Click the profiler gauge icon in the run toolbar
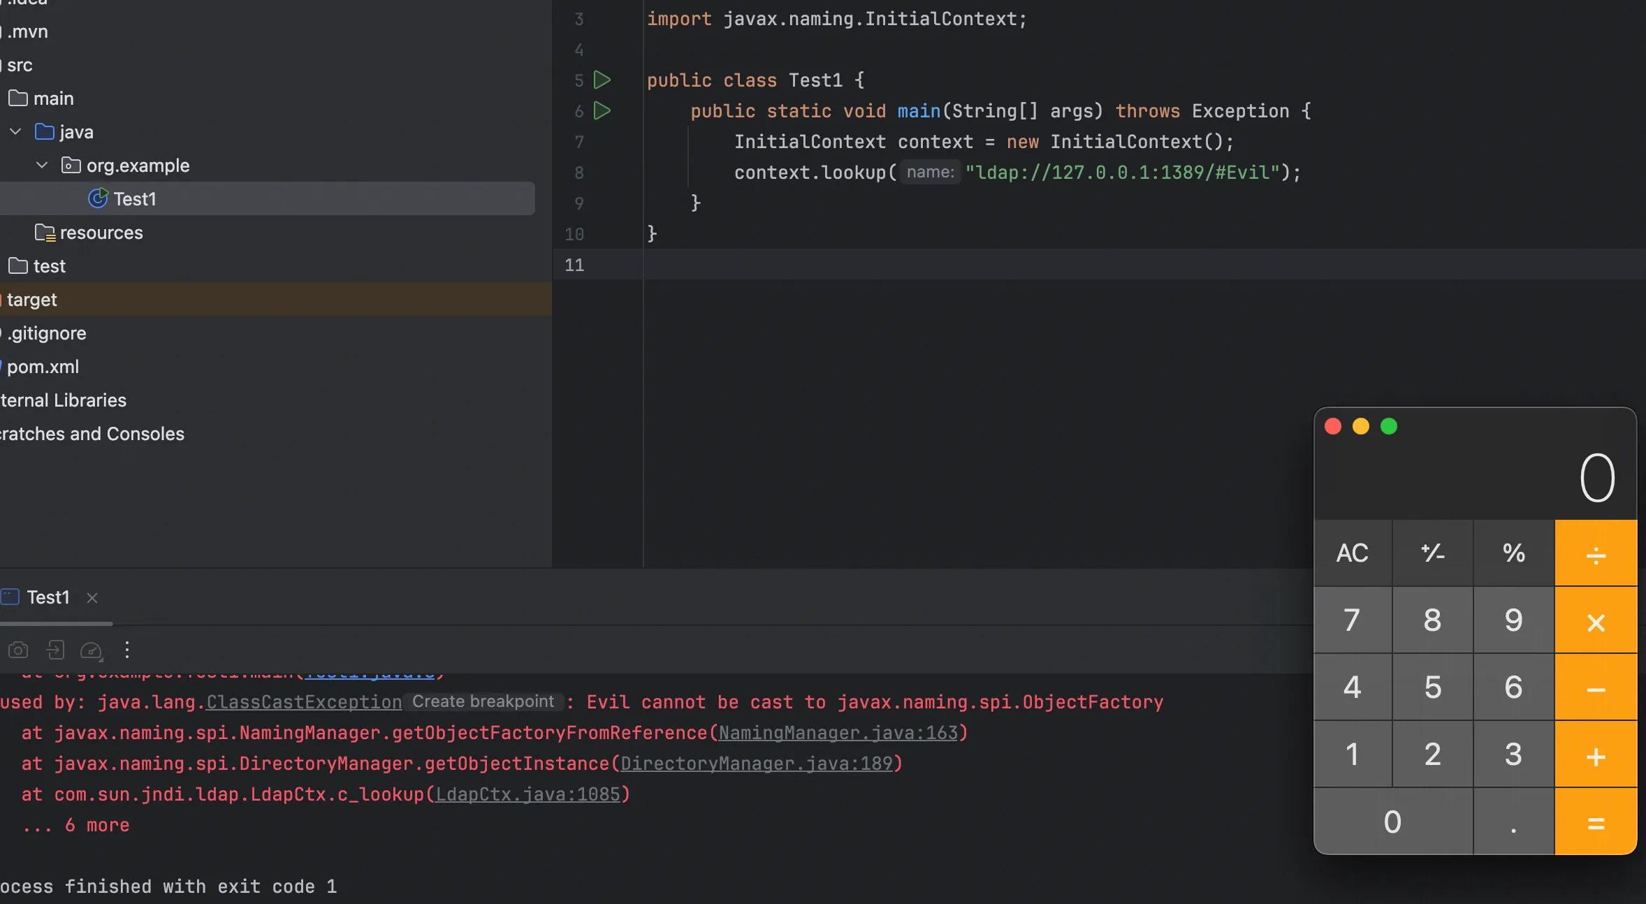This screenshot has height=904, width=1646. pyautogui.click(x=91, y=650)
